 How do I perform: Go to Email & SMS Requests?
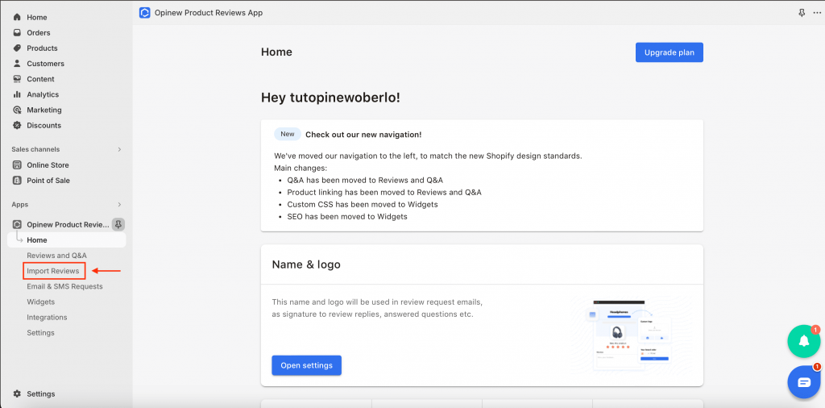pos(64,286)
